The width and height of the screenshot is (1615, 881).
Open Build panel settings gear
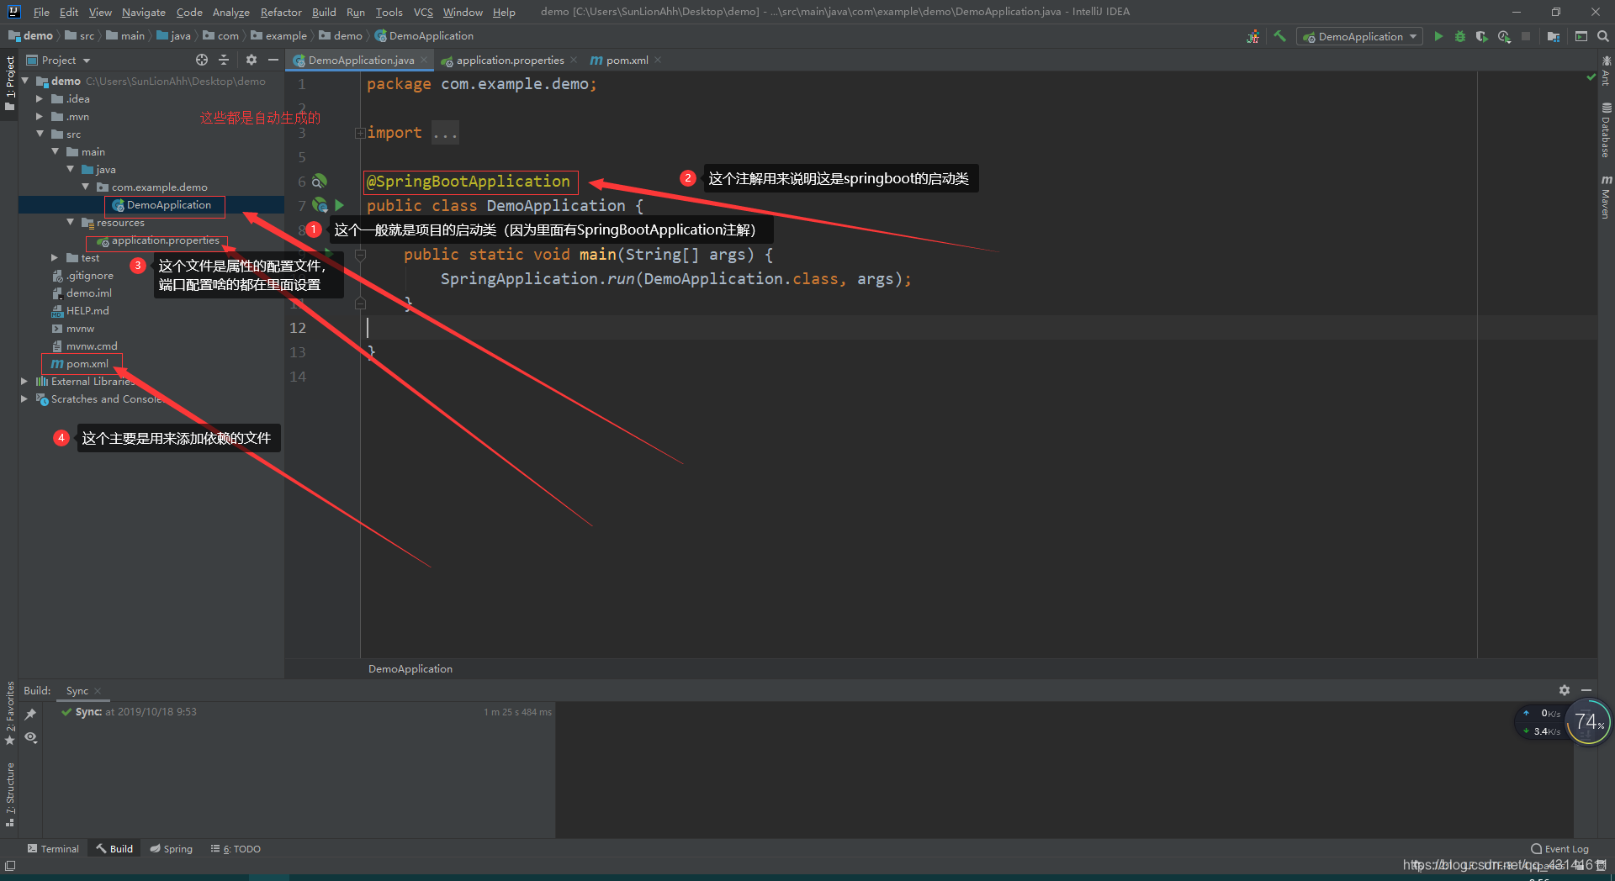[1565, 690]
